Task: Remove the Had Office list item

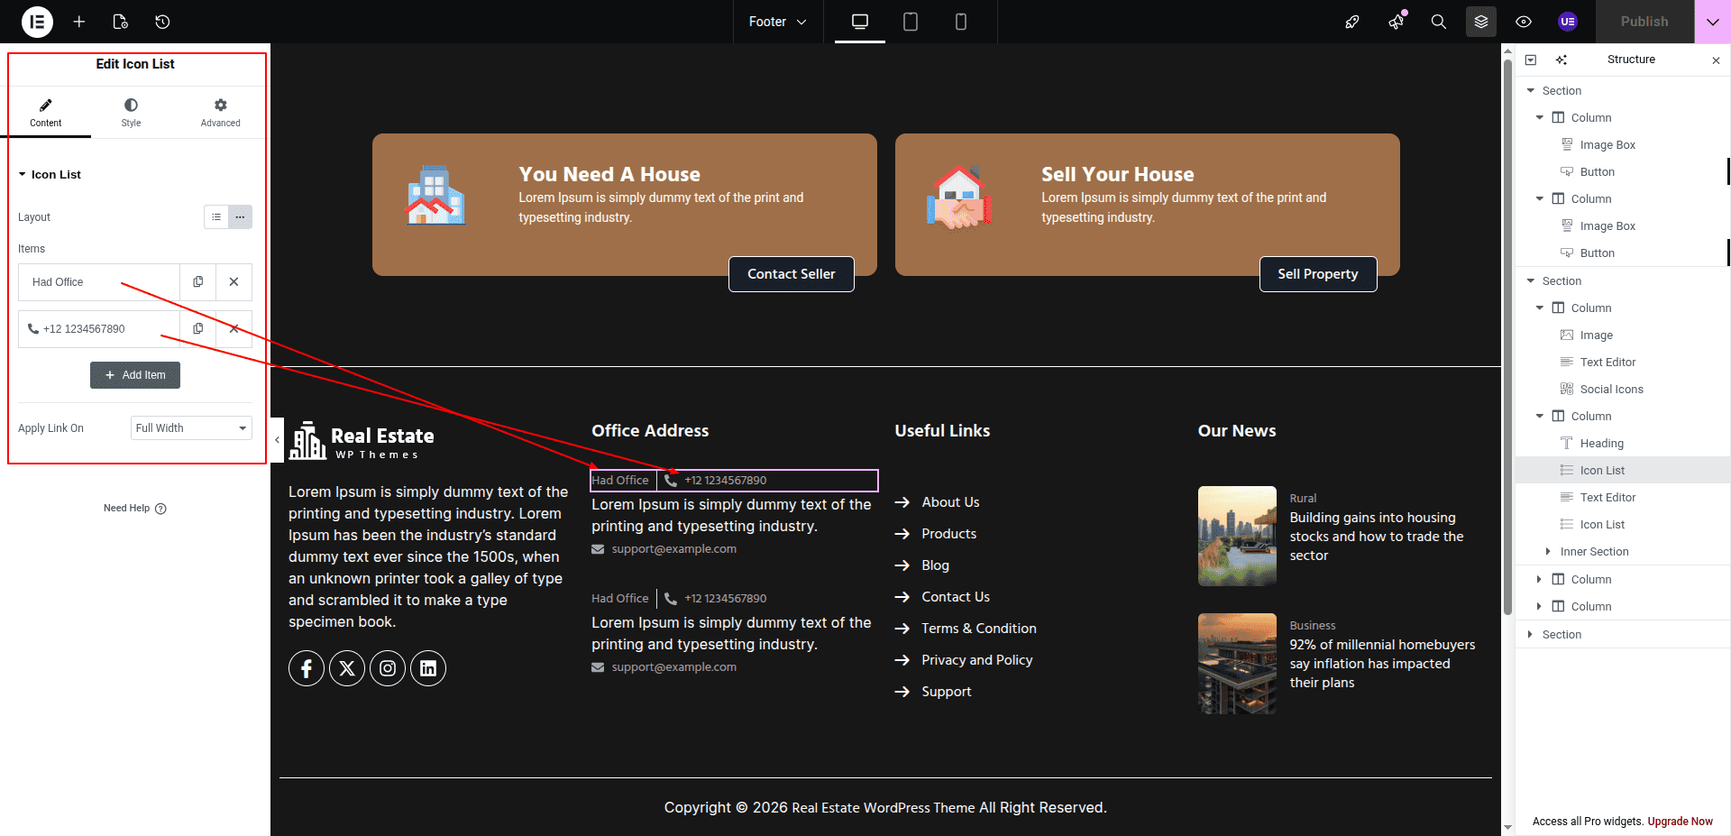Action: (234, 282)
